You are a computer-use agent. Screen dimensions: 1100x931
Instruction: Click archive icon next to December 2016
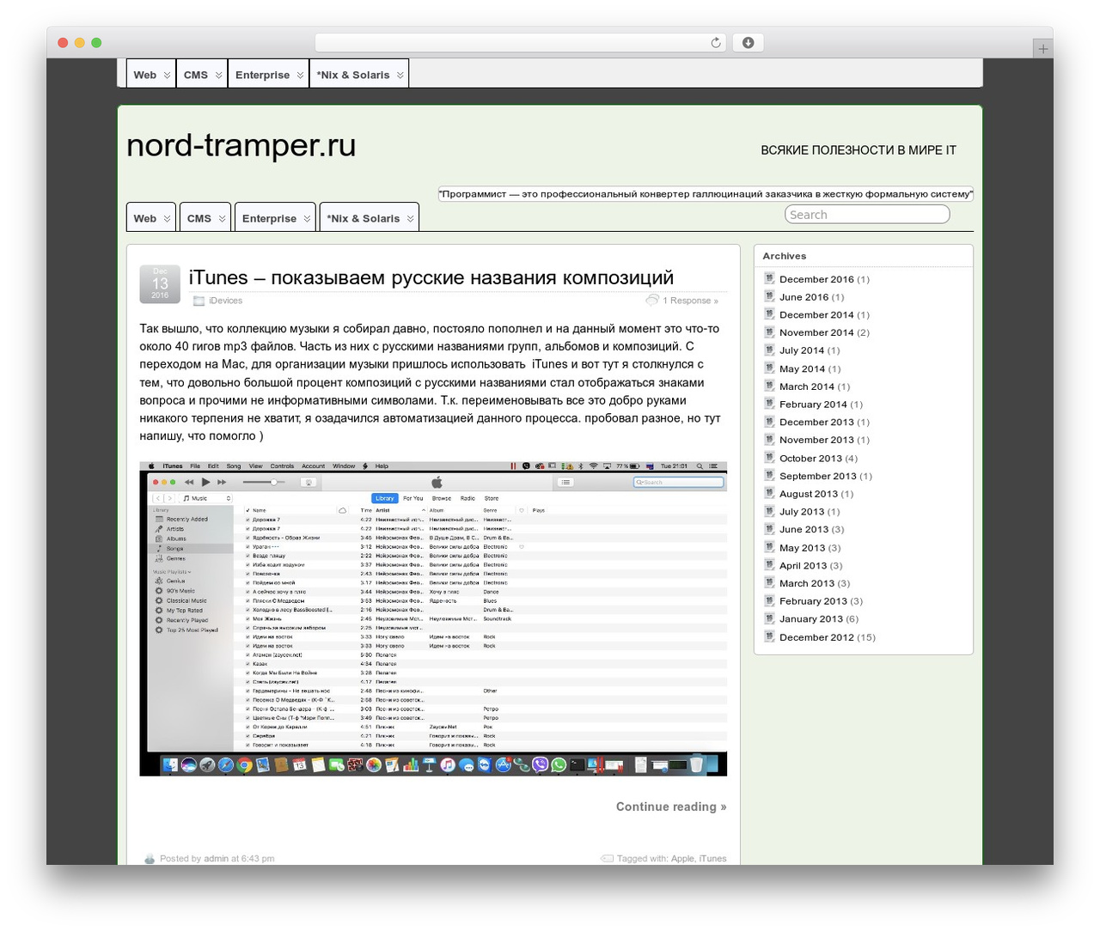tap(769, 278)
